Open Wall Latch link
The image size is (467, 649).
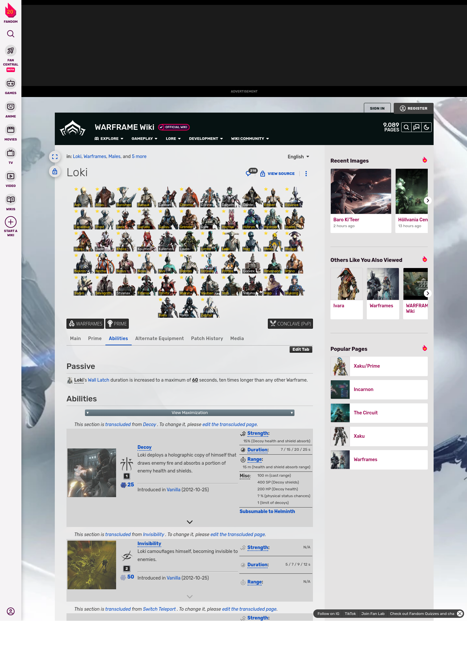tap(99, 380)
